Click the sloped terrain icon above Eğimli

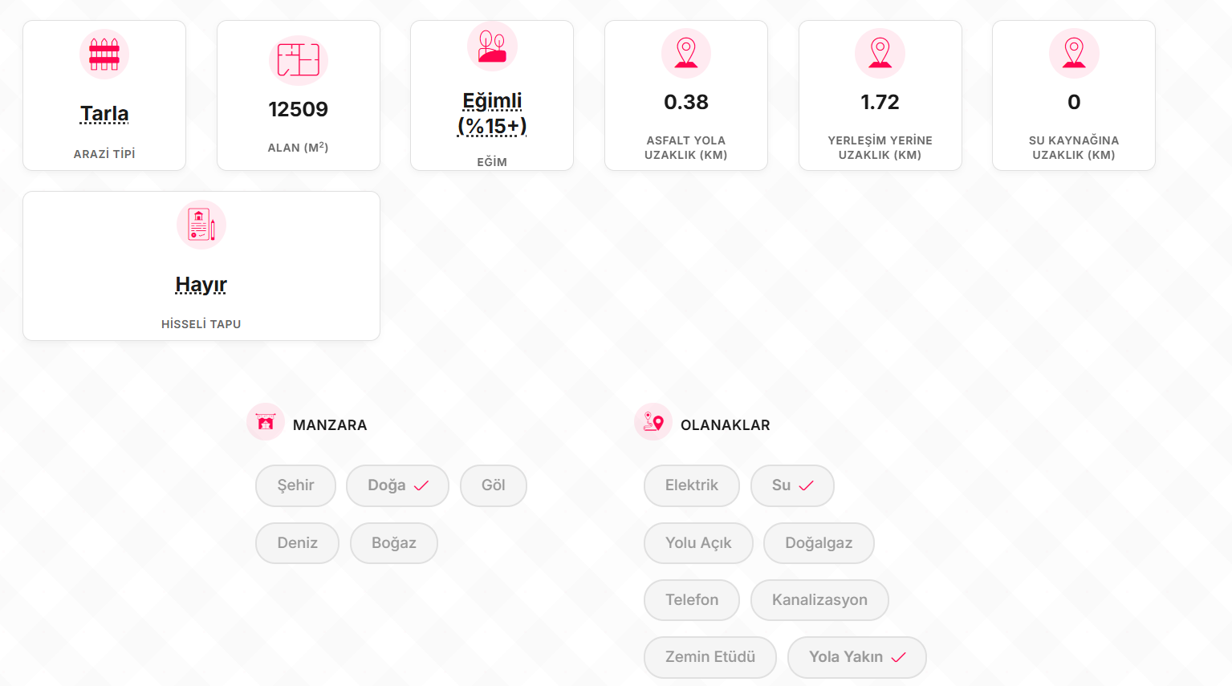pyautogui.click(x=492, y=46)
